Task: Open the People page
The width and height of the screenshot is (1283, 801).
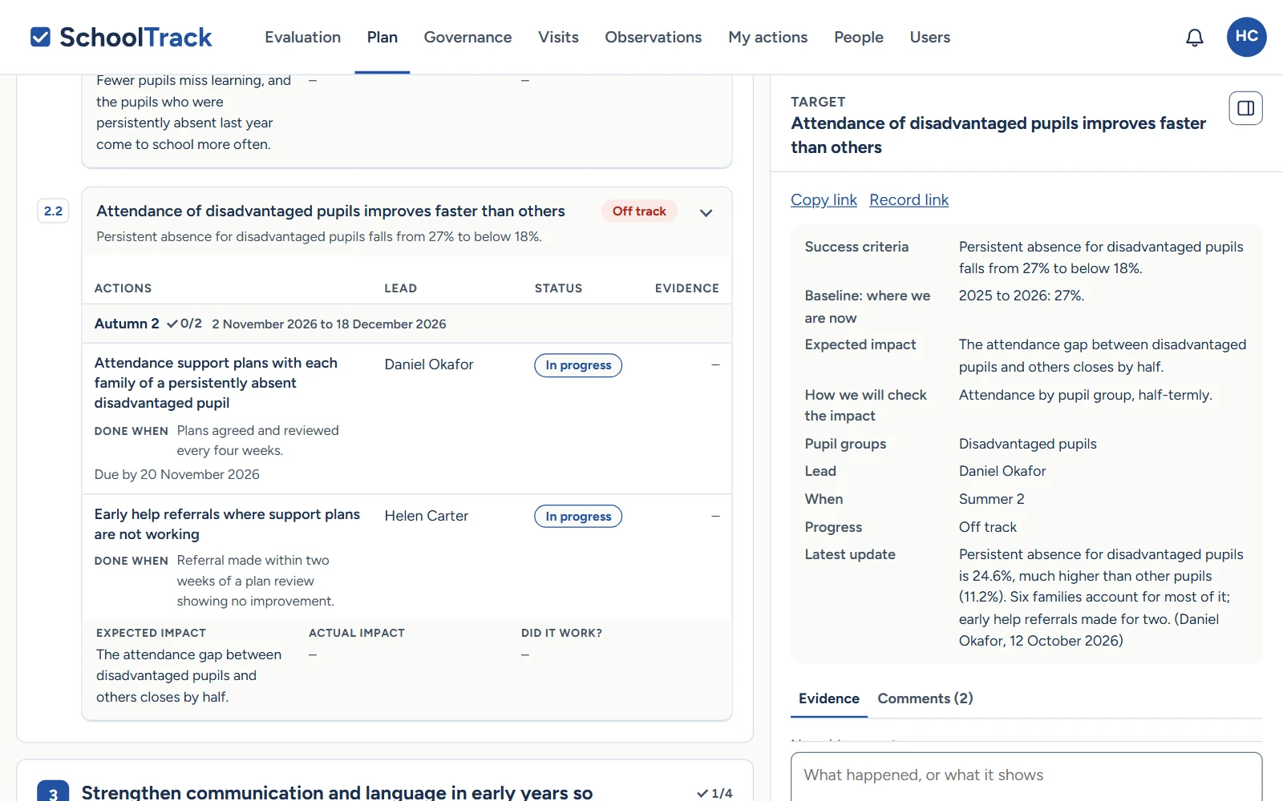Action: (x=858, y=37)
